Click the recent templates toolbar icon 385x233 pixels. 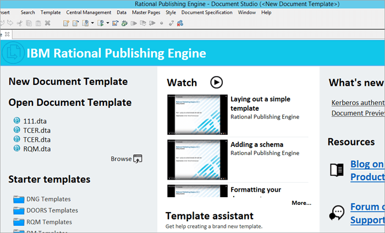[x=85, y=23]
